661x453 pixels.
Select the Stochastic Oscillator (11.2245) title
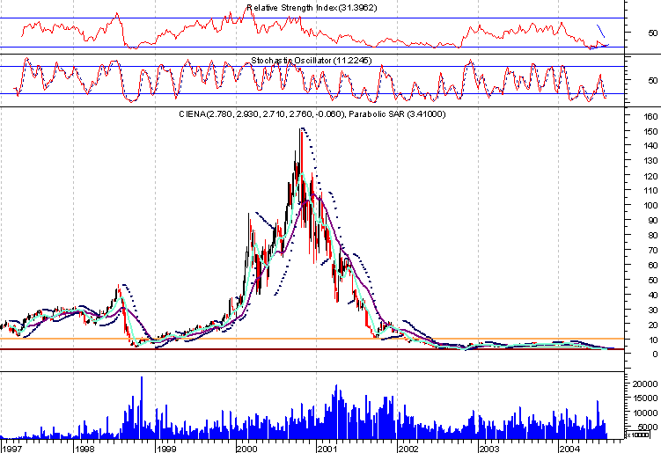[x=312, y=61]
